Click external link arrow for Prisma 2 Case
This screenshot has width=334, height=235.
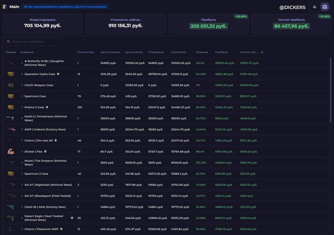pos(22,107)
